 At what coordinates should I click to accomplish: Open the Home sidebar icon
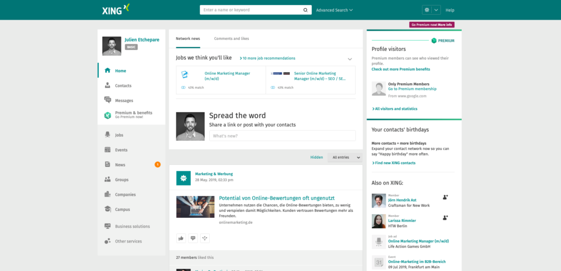(107, 71)
